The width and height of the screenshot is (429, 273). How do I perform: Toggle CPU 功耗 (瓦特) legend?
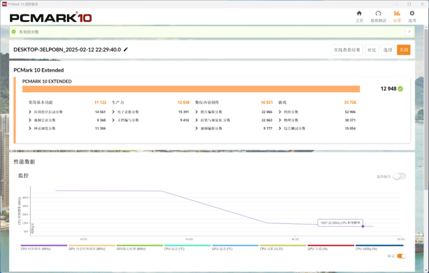[283, 248]
